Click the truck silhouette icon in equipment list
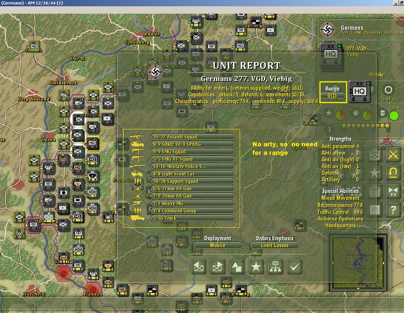Screen dimensions: 404x313 click(x=138, y=218)
